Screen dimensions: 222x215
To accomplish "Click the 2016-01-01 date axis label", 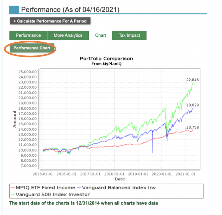I will tap(67, 174).
